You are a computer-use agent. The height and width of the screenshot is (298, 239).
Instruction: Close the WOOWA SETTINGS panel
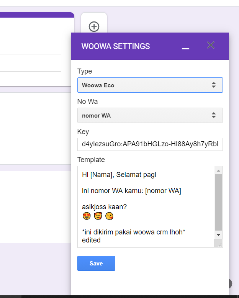click(x=211, y=45)
